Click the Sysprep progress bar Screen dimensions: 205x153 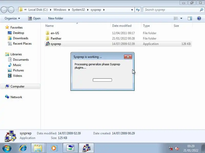[102, 80]
